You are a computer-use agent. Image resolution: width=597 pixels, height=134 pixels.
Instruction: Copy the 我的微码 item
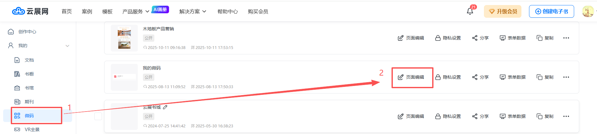pyautogui.click(x=545, y=77)
